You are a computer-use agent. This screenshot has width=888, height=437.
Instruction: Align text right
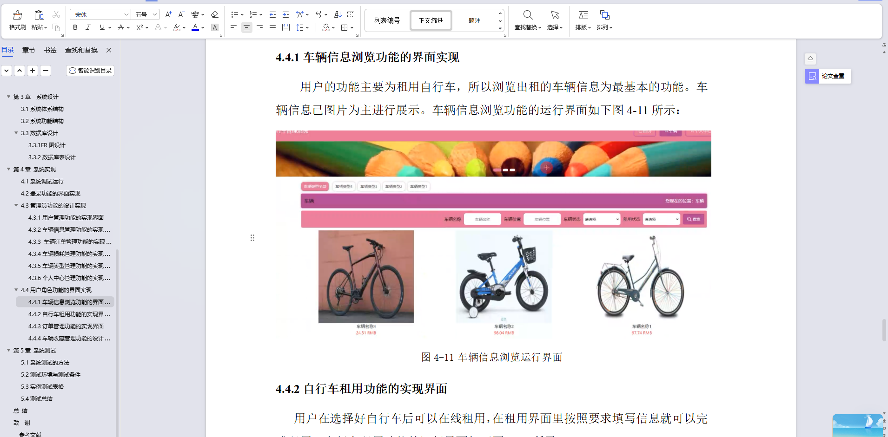(259, 27)
